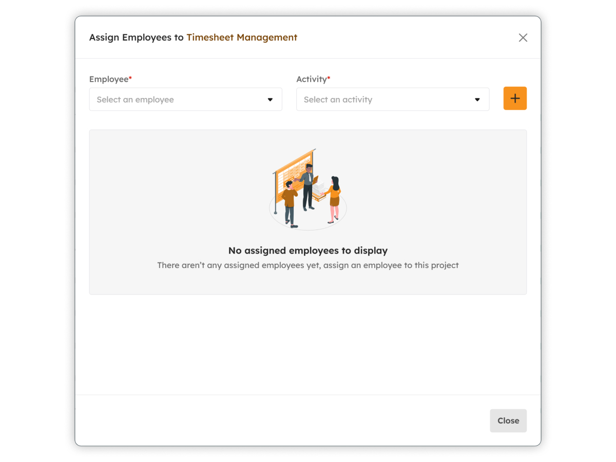Image resolution: width=616 pixels, height=462 pixels.
Task: Click the Employee field label
Action: click(x=110, y=79)
